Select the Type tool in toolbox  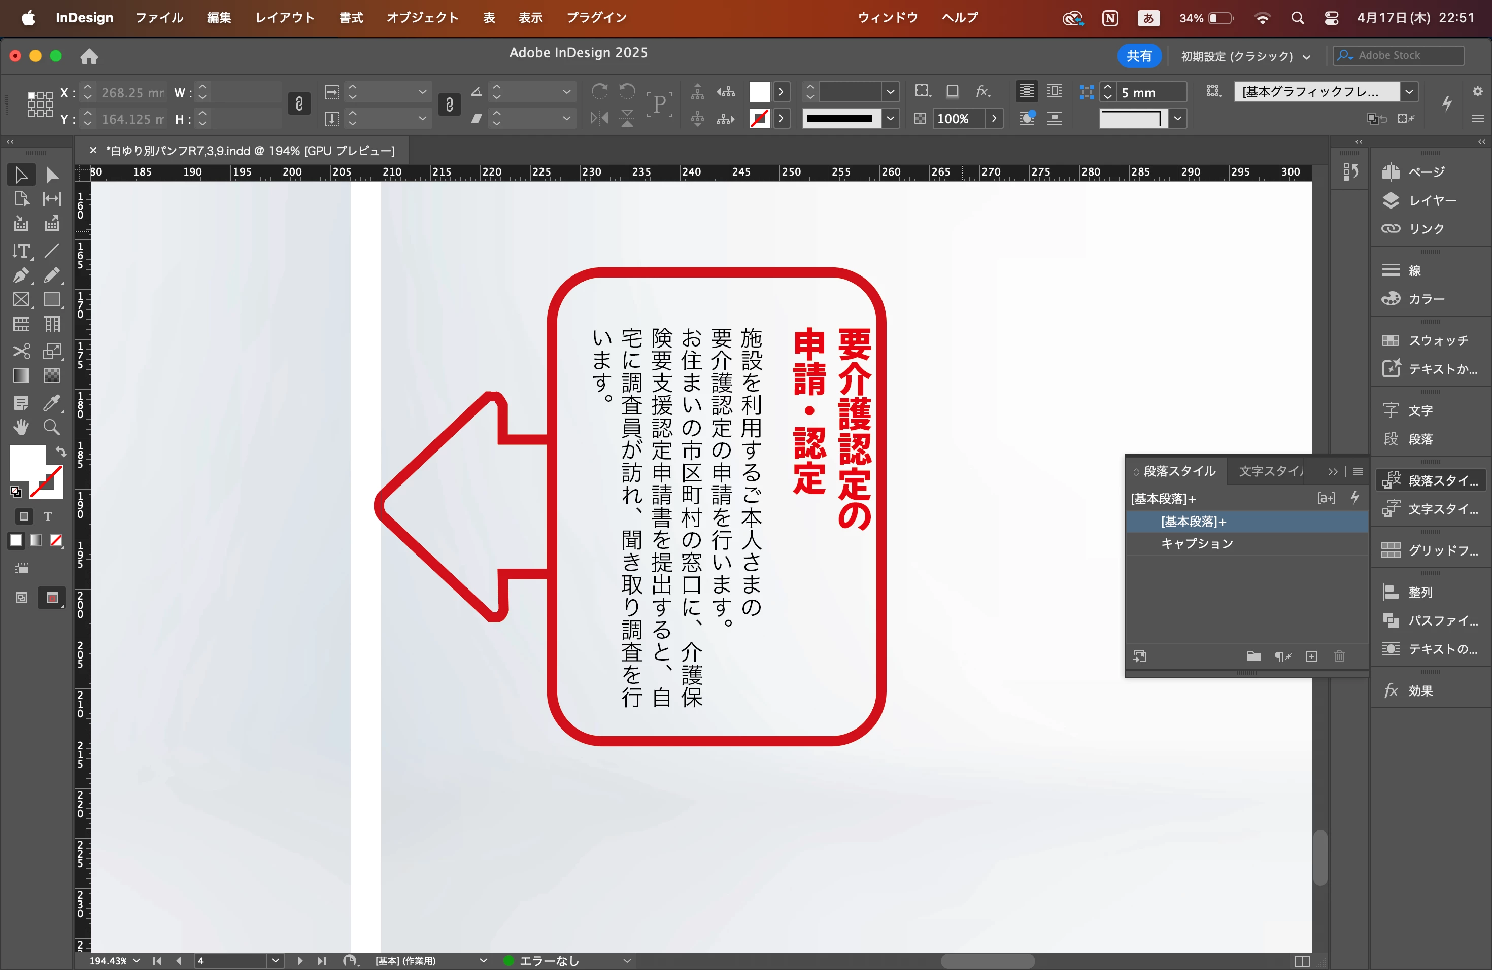21,251
